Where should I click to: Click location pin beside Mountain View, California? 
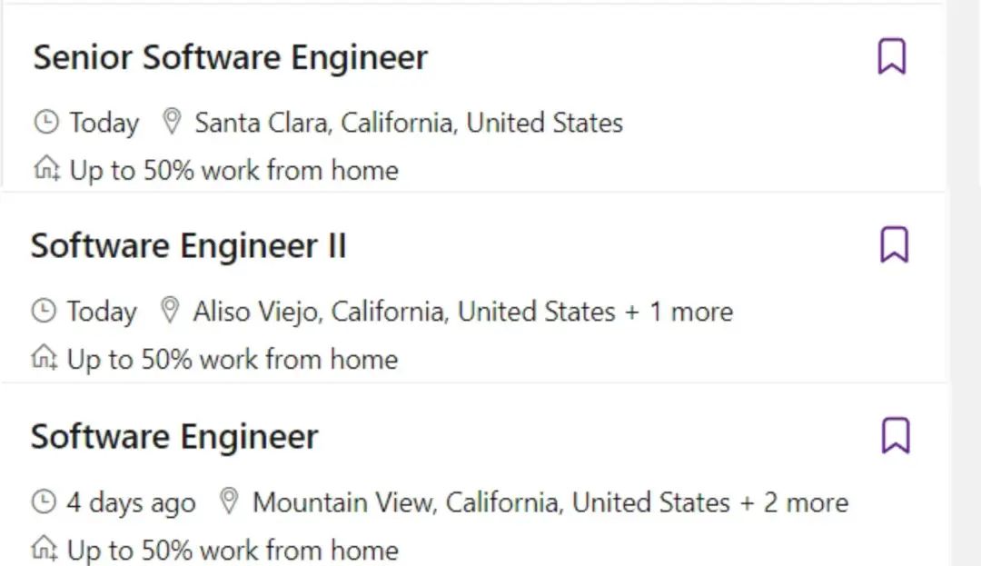(x=229, y=501)
